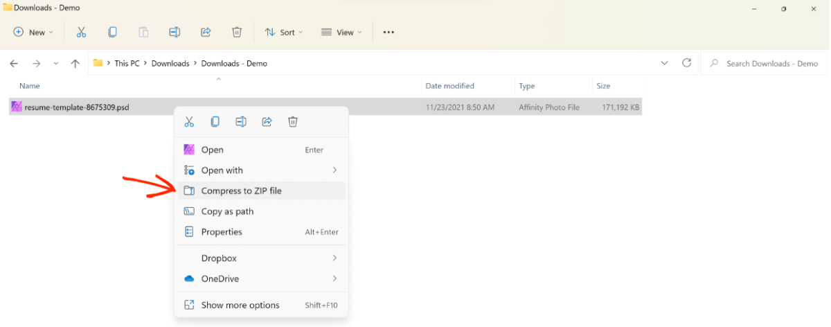Choose Copy as path from the context menu

(227, 211)
